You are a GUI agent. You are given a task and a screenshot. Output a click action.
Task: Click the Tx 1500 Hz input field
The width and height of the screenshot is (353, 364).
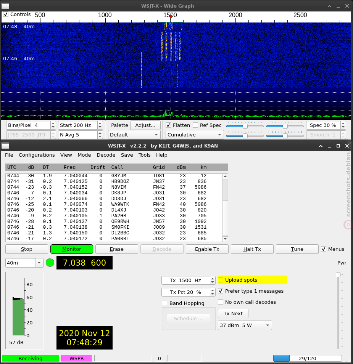coord(186,281)
